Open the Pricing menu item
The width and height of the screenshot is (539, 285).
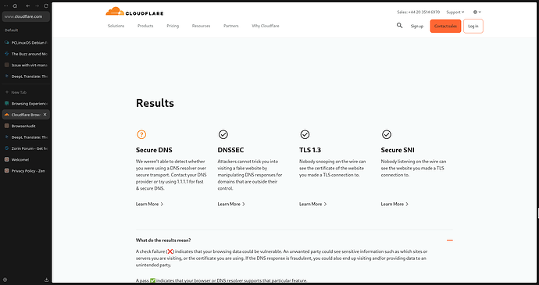[173, 26]
